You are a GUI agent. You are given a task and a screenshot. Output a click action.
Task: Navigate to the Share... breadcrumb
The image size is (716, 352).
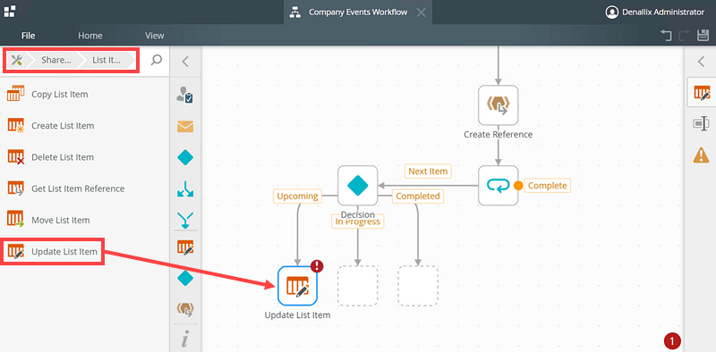click(x=55, y=60)
